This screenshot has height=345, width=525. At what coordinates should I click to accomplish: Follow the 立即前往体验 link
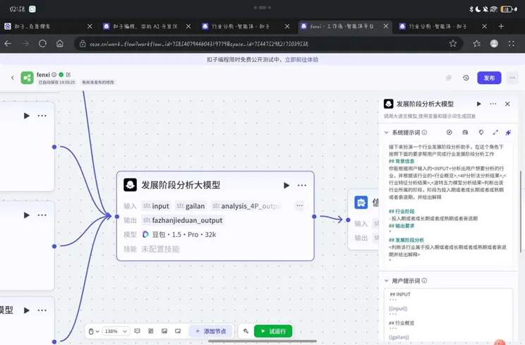[301, 59]
